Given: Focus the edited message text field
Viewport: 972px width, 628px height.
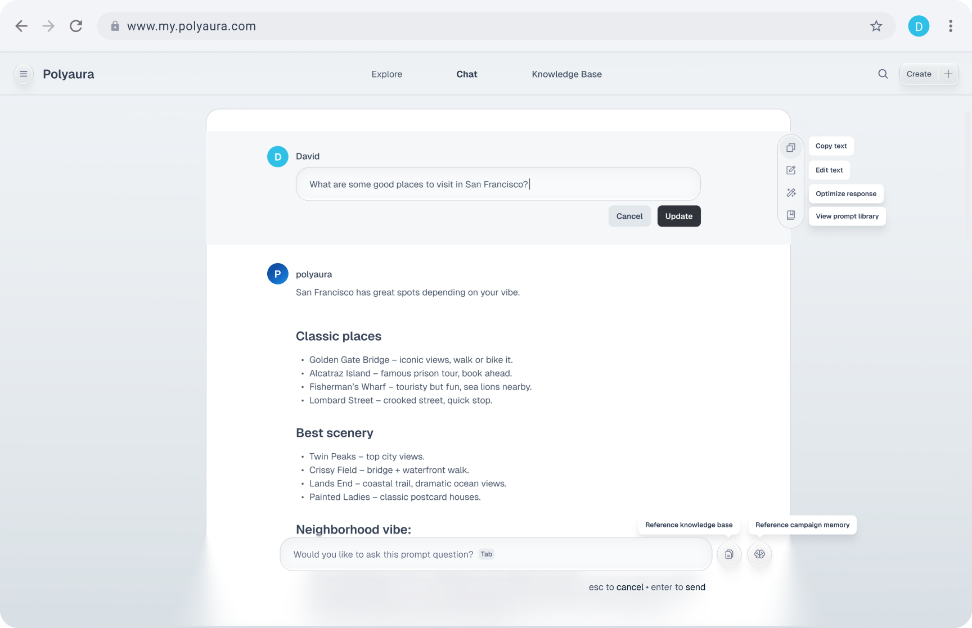Looking at the screenshot, I should point(498,184).
